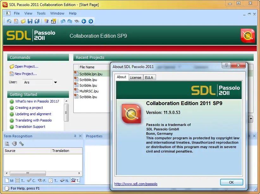
Task: Click right arrow of Term Recognition scrollbar
Action: pyautogui.click(x=79, y=173)
